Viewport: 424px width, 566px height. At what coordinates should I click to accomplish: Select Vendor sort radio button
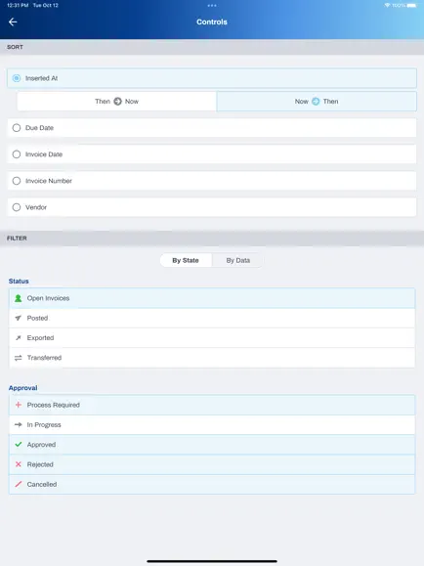click(x=17, y=207)
